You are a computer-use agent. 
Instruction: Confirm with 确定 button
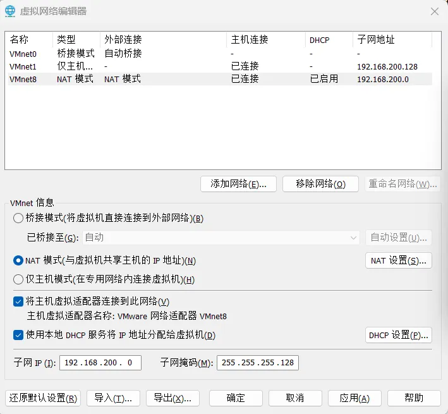coord(236,398)
